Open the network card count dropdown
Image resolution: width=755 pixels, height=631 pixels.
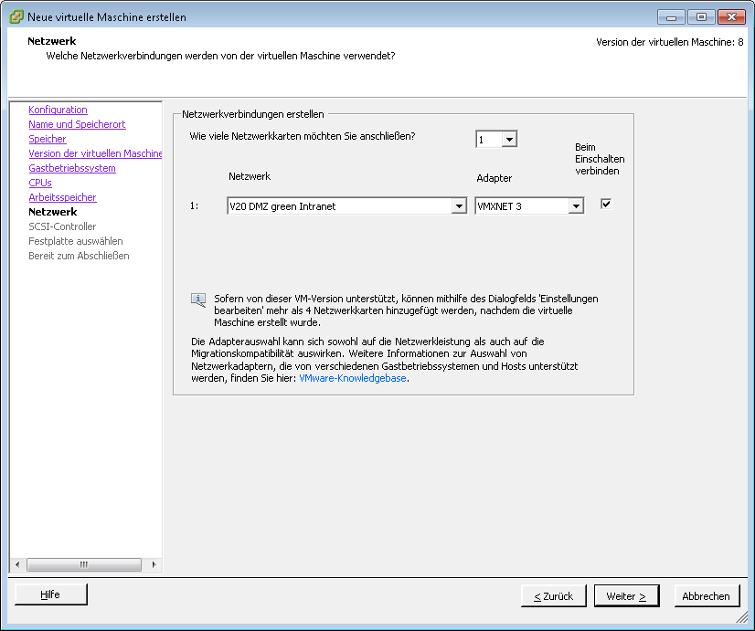coord(509,140)
